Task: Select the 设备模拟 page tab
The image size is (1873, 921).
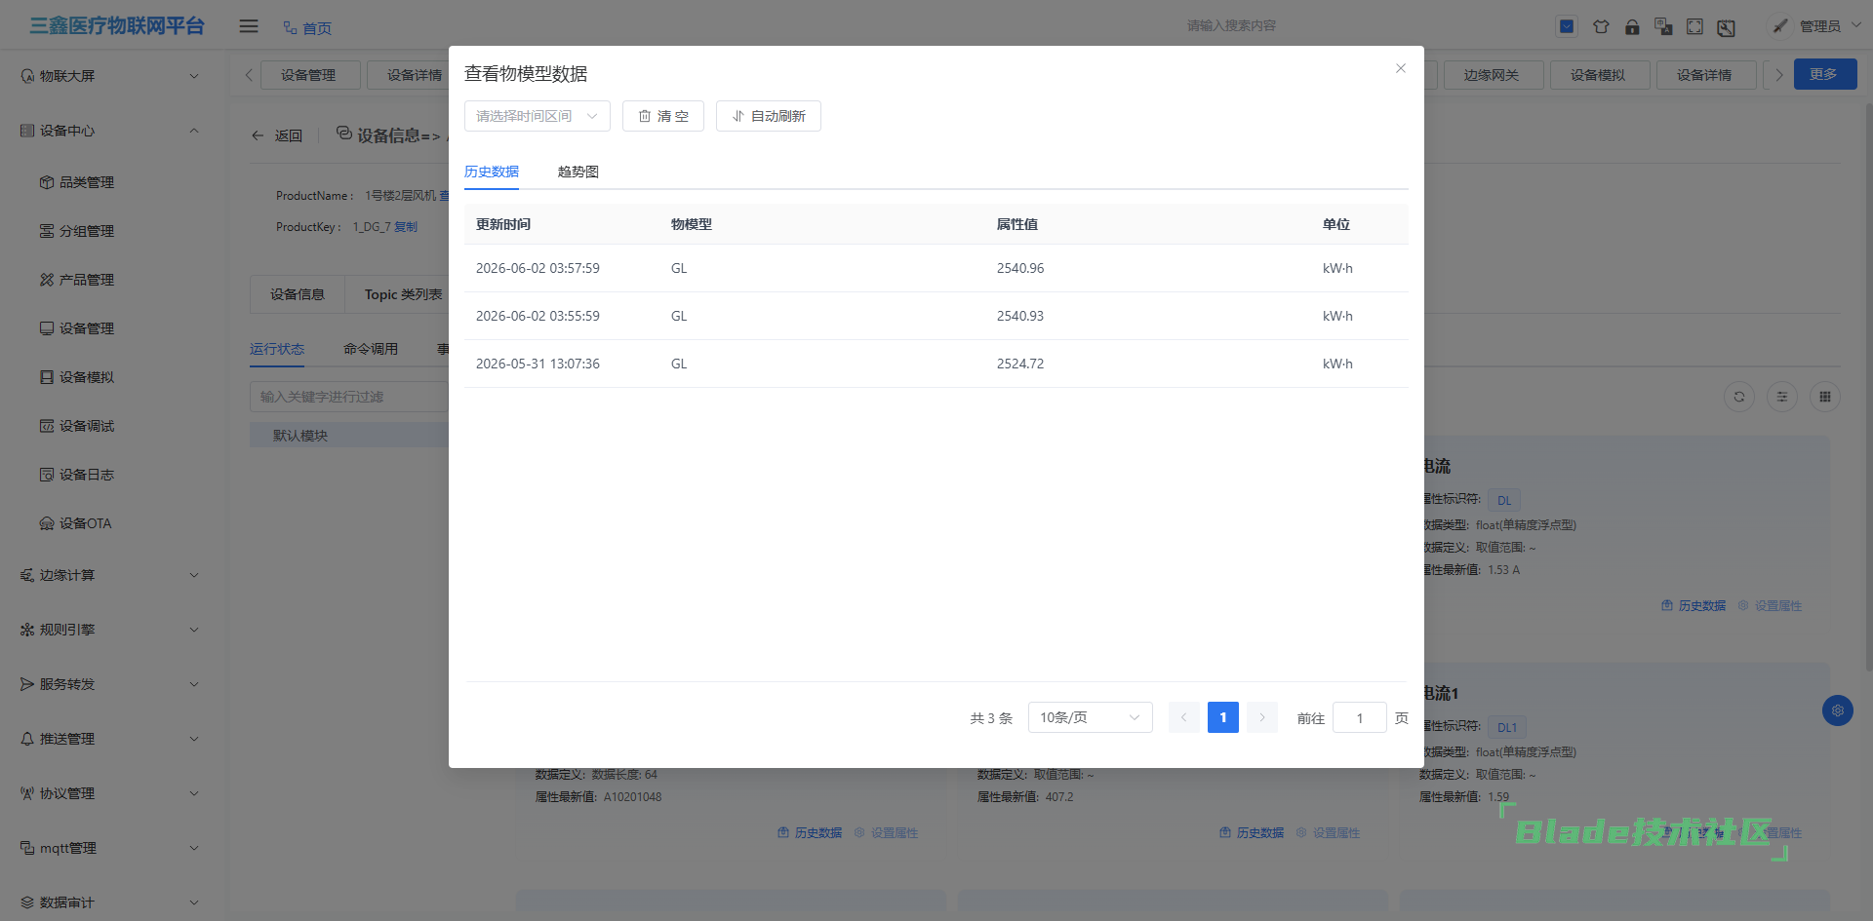Action: click(x=1600, y=75)
